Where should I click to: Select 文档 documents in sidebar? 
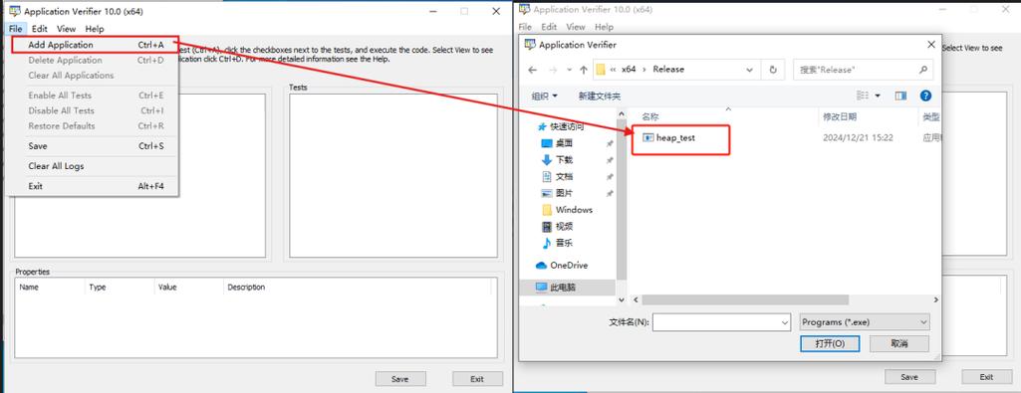click(x=558, y=176)
